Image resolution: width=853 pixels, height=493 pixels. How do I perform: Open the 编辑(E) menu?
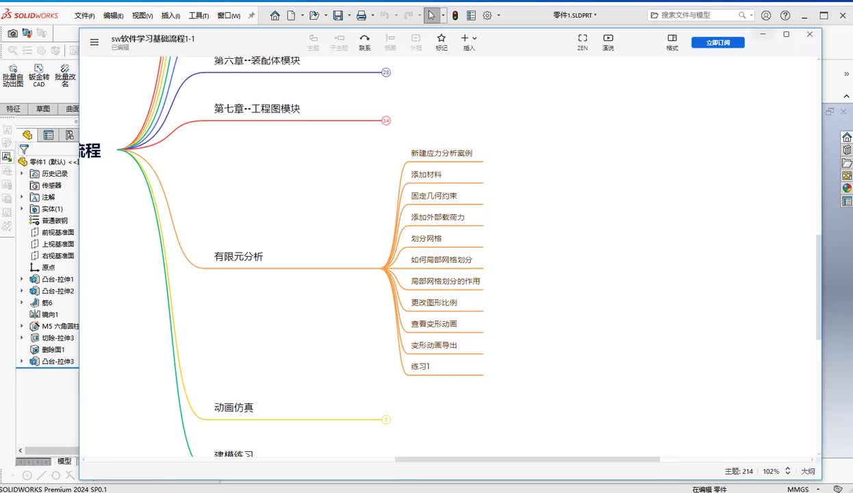tap(113, 15)
